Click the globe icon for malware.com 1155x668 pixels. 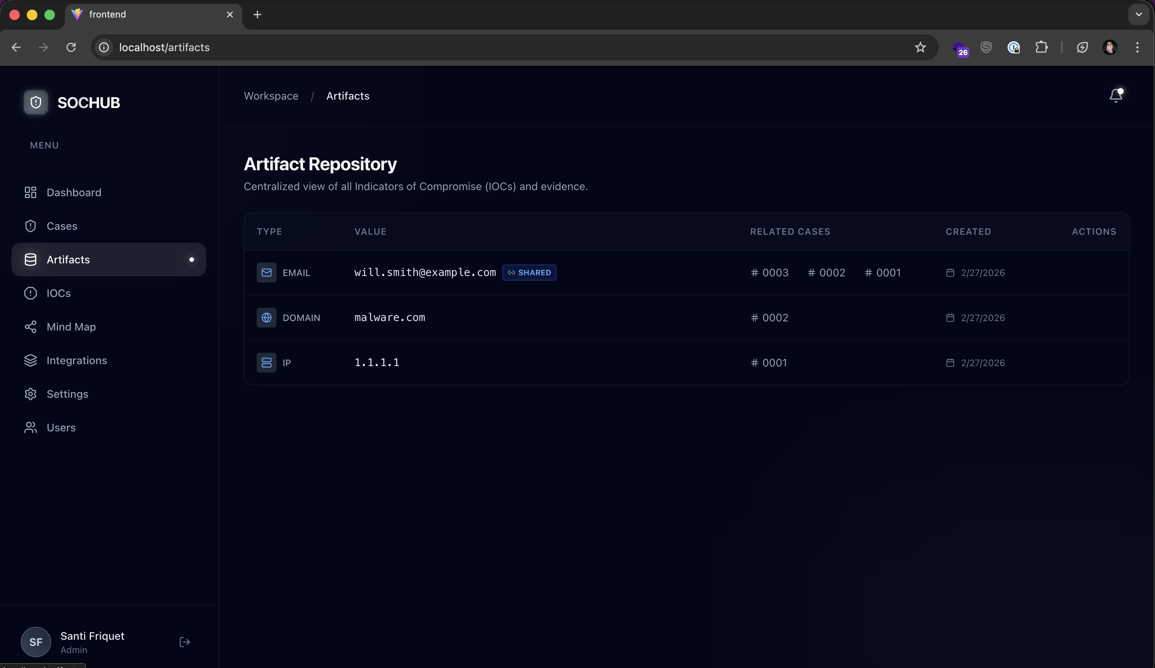[x=267, y=318]
